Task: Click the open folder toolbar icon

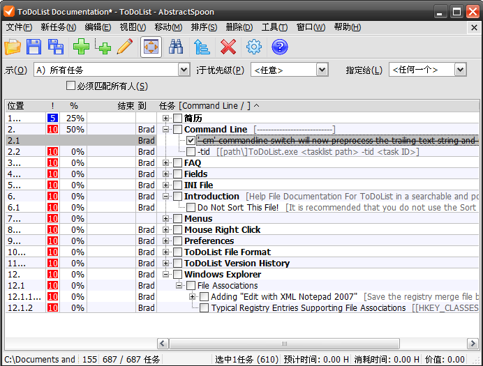Action: (x=13, y=47)
